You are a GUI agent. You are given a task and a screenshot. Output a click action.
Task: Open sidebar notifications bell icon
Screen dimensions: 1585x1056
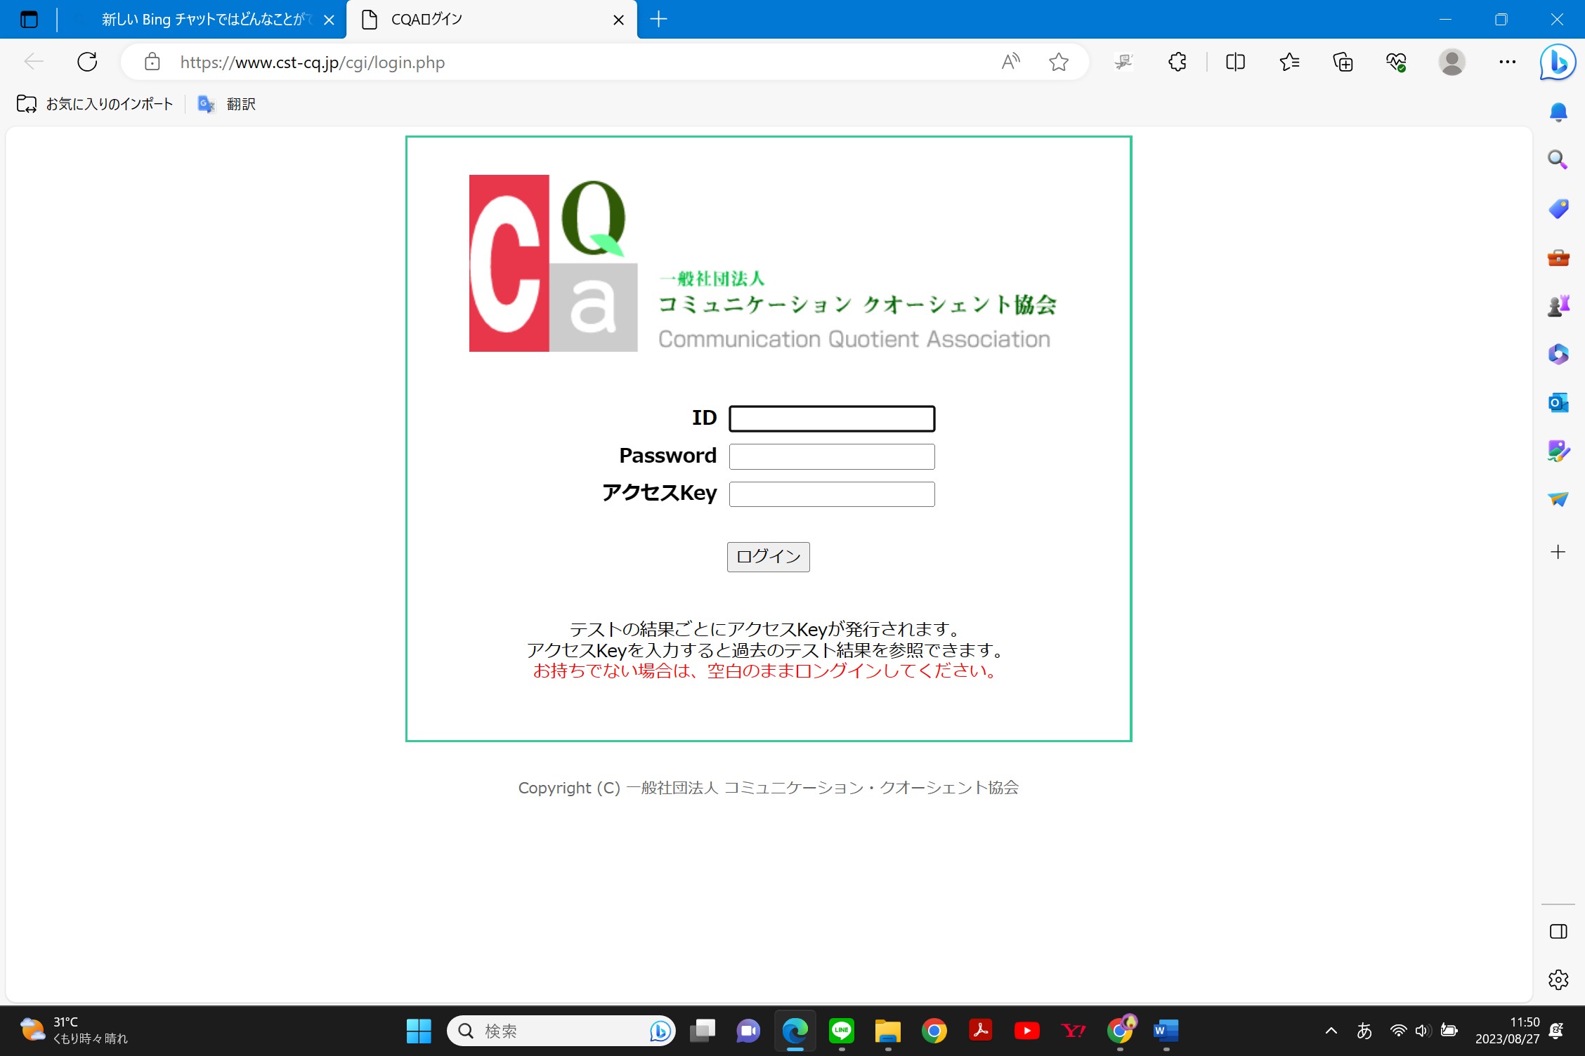tap(1558, 112)
